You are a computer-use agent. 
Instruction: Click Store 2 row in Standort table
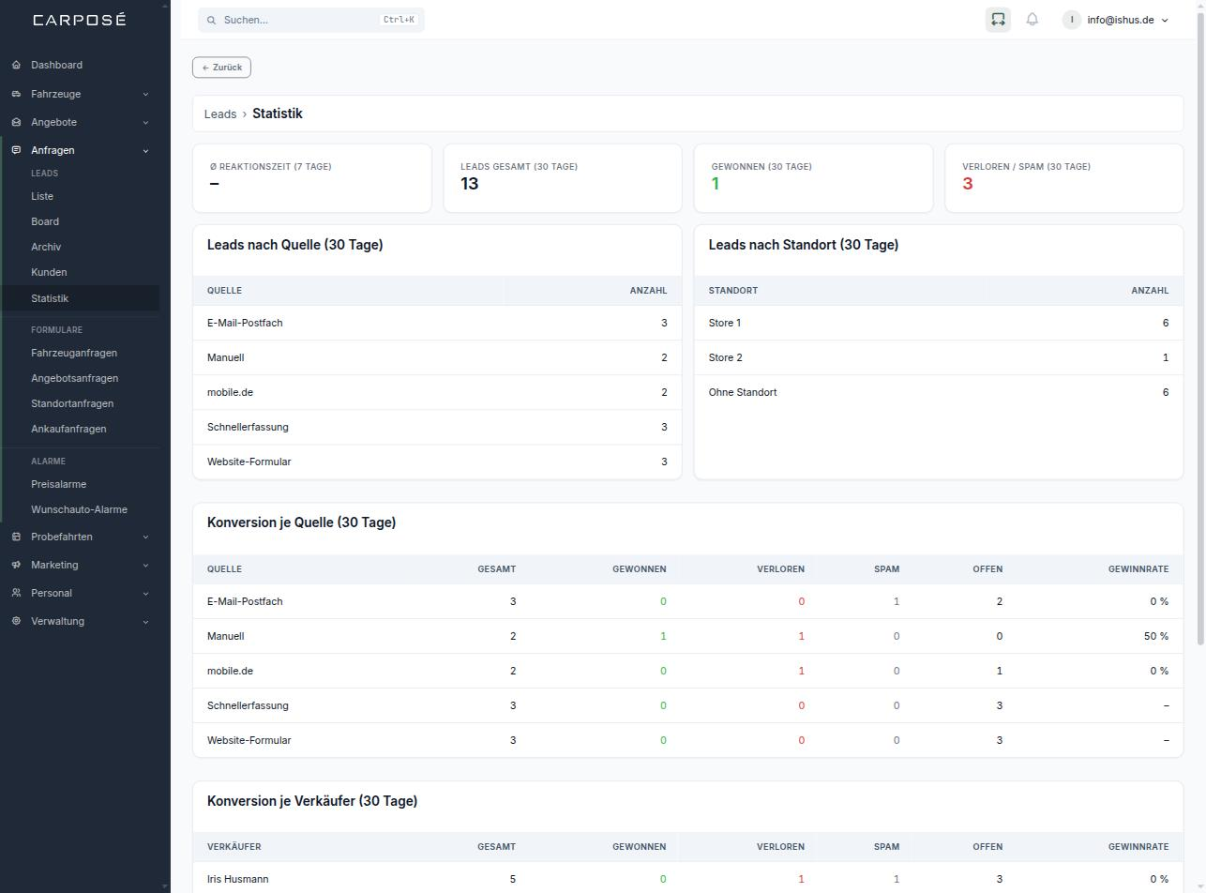(x=939, y=357)
